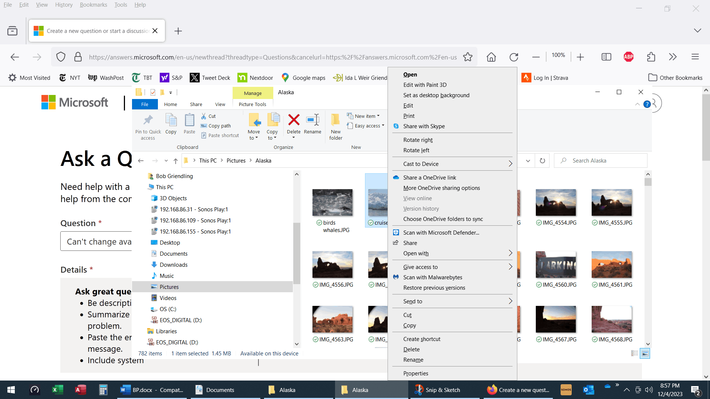710x399 pixels.
Task: Click the Cut scissors icon in ribbon
Action: (204, 116)
